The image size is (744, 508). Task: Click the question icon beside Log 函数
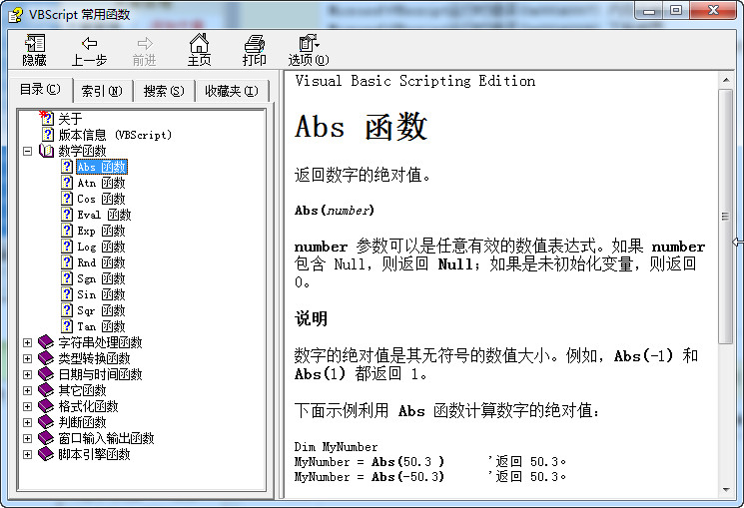tap(67, 247)
